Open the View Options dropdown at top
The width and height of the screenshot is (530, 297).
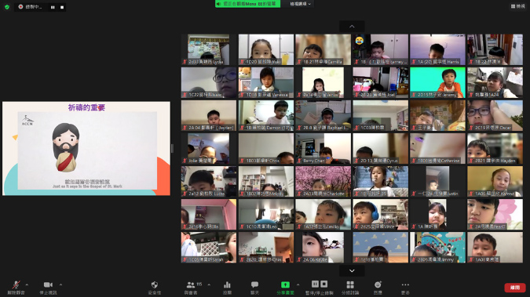[x=300, y=4]
